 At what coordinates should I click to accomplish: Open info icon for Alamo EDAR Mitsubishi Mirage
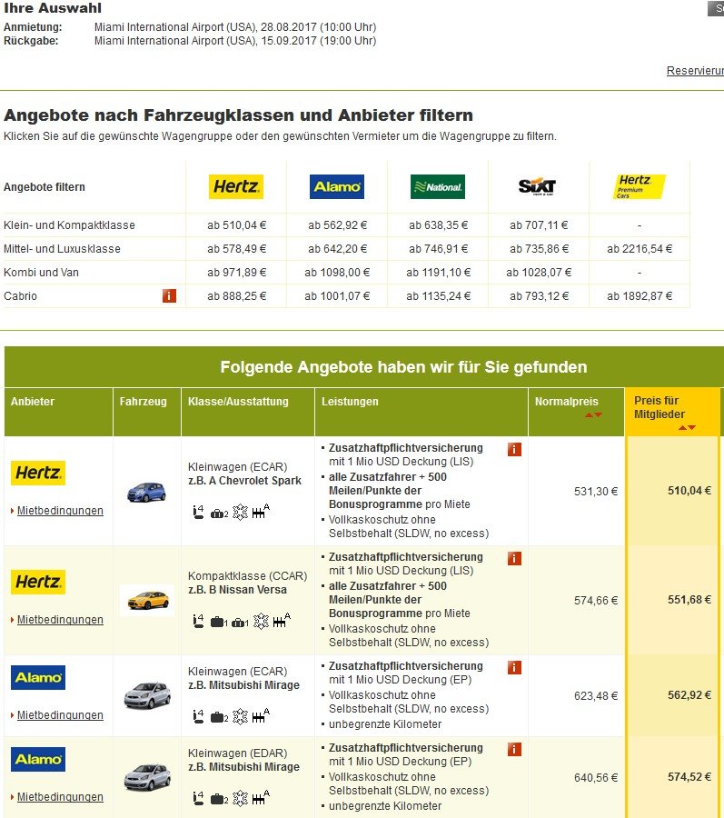coord(514,749)
